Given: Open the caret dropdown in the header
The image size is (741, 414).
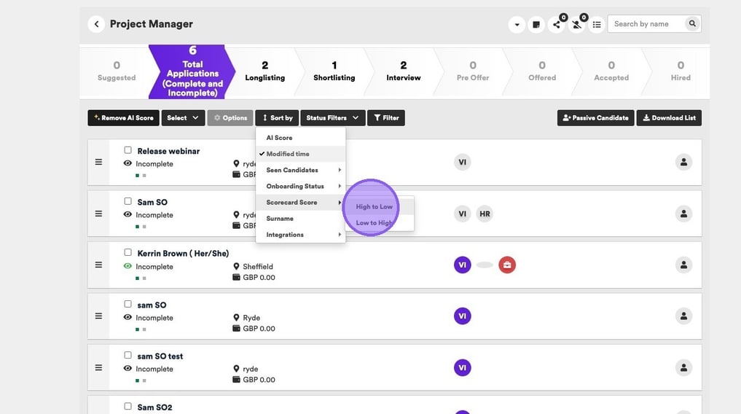Looking at the screenshot, I should coord(517,24).
